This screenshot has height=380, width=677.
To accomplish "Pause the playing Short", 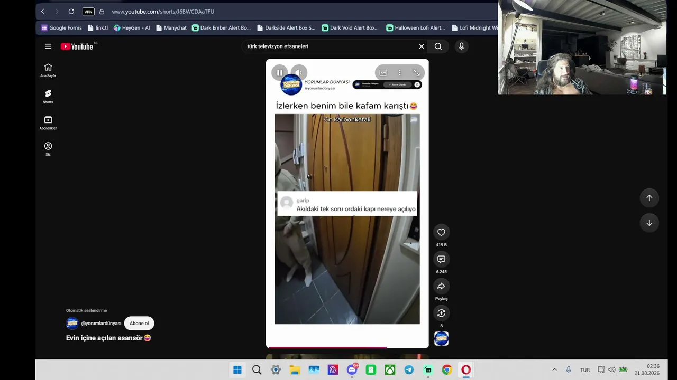I will [x=279, y=72].
